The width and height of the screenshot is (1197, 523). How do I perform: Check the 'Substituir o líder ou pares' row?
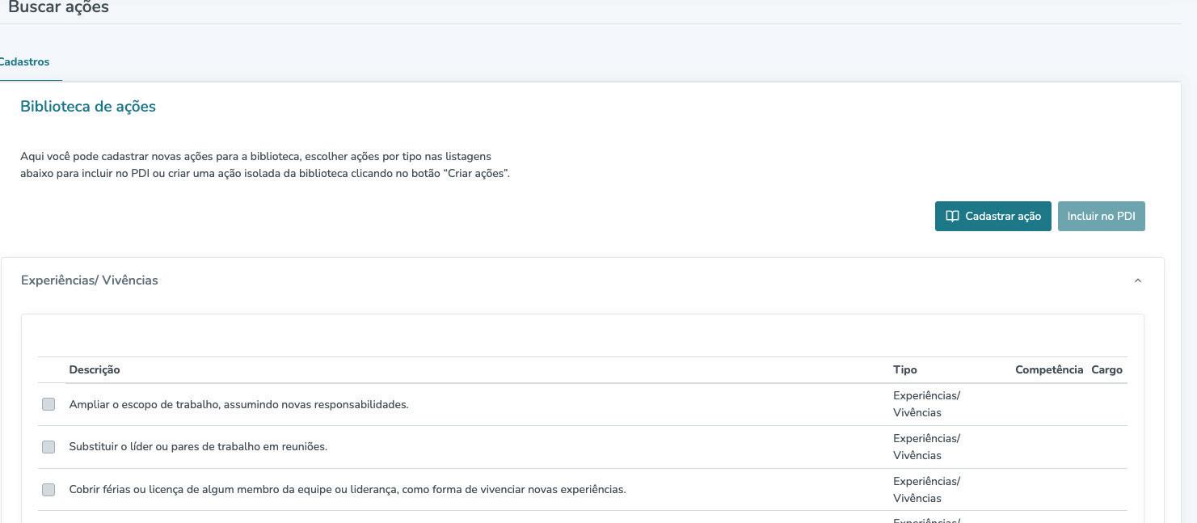(x=48, y=447)
